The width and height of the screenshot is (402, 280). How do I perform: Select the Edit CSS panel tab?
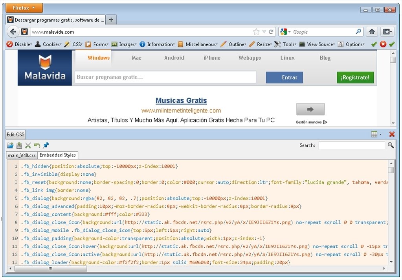(15, 135)
